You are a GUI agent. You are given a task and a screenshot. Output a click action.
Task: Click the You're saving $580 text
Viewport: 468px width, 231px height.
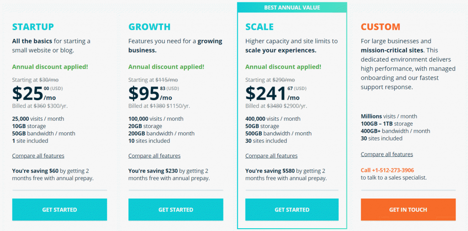pos(273,171)
